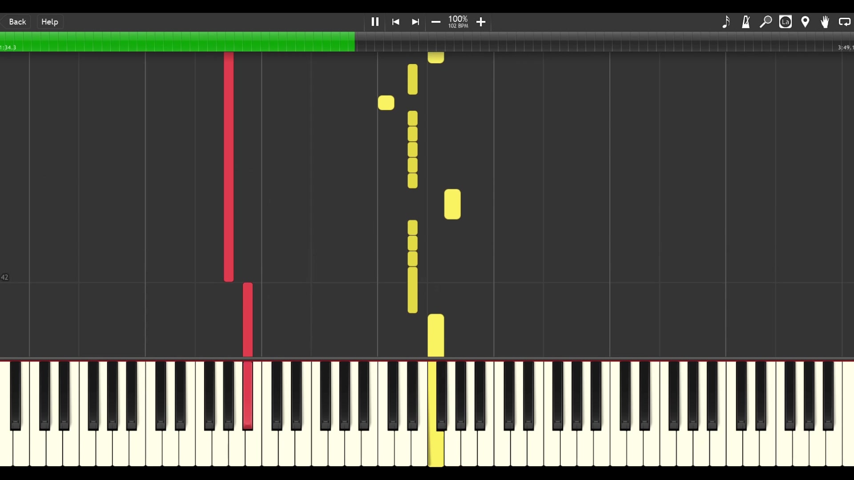Seek into the unplayed gray part of the timeline

(604, 41)
